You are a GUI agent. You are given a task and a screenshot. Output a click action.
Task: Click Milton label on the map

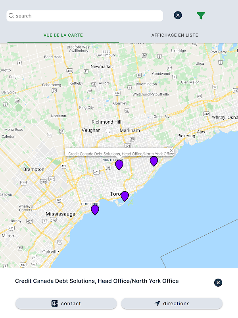click(x=8, y=236)
